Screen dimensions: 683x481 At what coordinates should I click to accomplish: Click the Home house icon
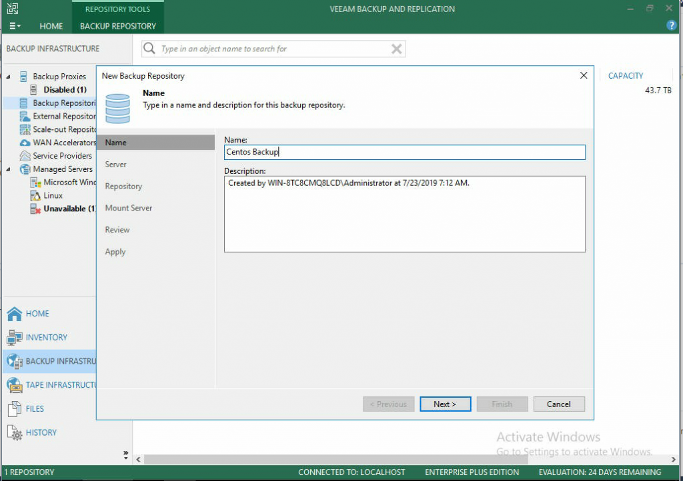(x=15, y=314)
